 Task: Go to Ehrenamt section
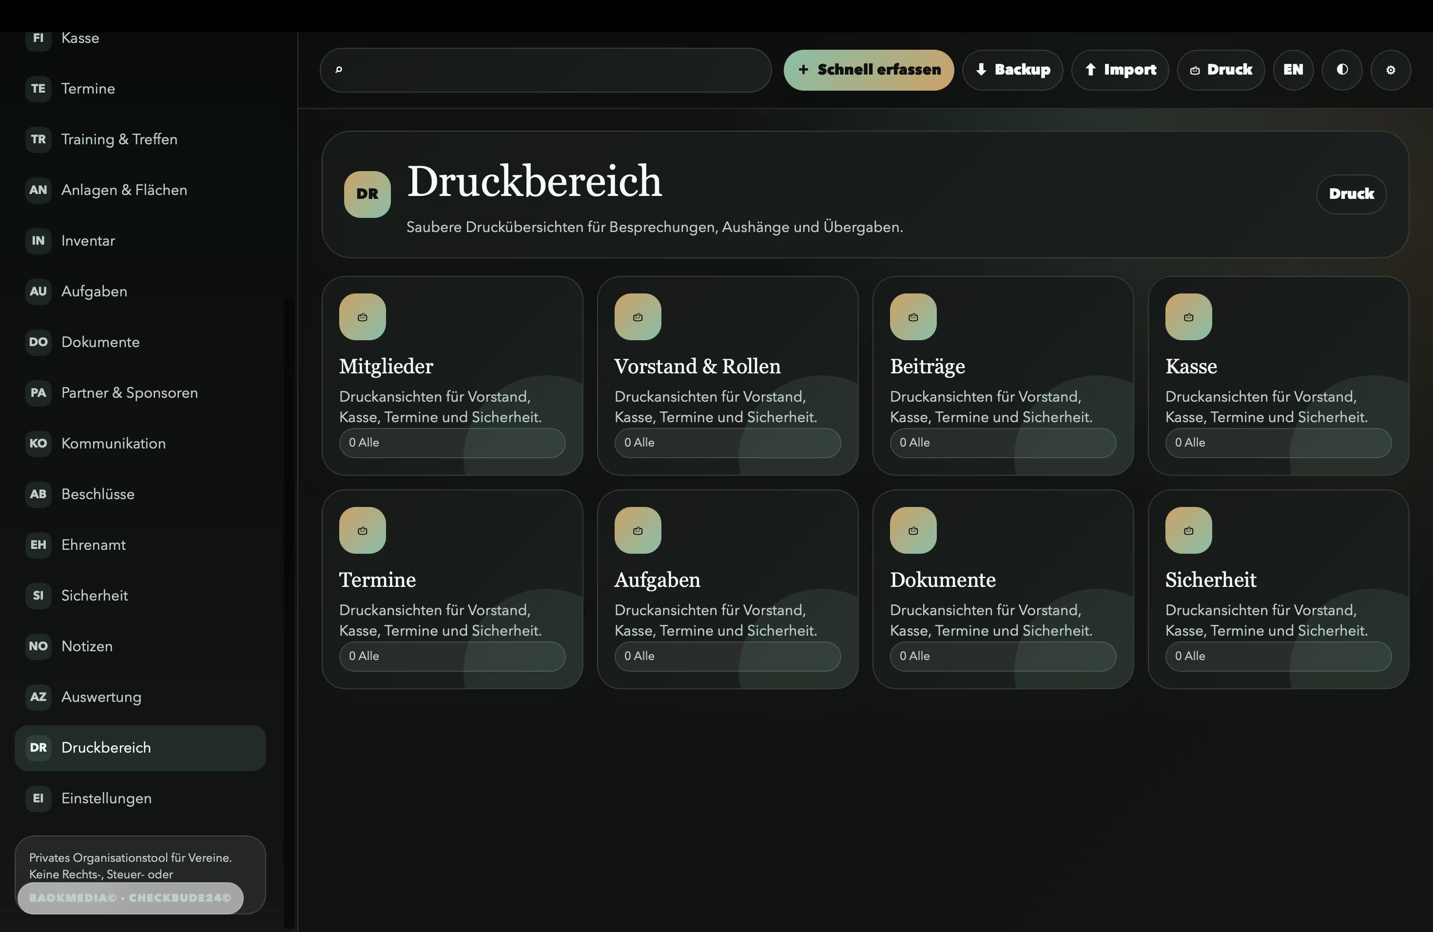[140, 545]
